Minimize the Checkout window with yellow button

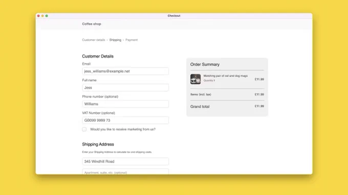pyautogui.click(x=42, y=16)
